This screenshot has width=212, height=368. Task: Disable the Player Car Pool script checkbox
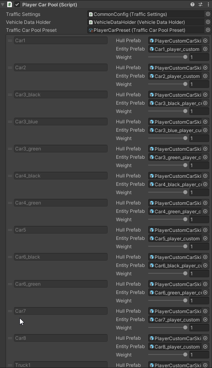coord(17,4)
